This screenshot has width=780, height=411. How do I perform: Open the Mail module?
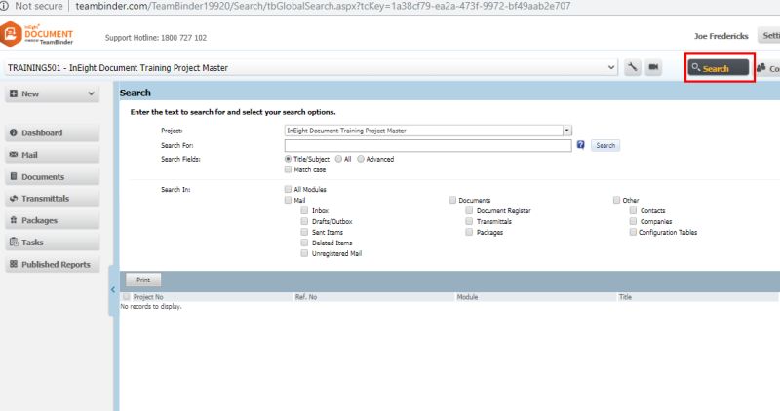(x=53, y=155)
